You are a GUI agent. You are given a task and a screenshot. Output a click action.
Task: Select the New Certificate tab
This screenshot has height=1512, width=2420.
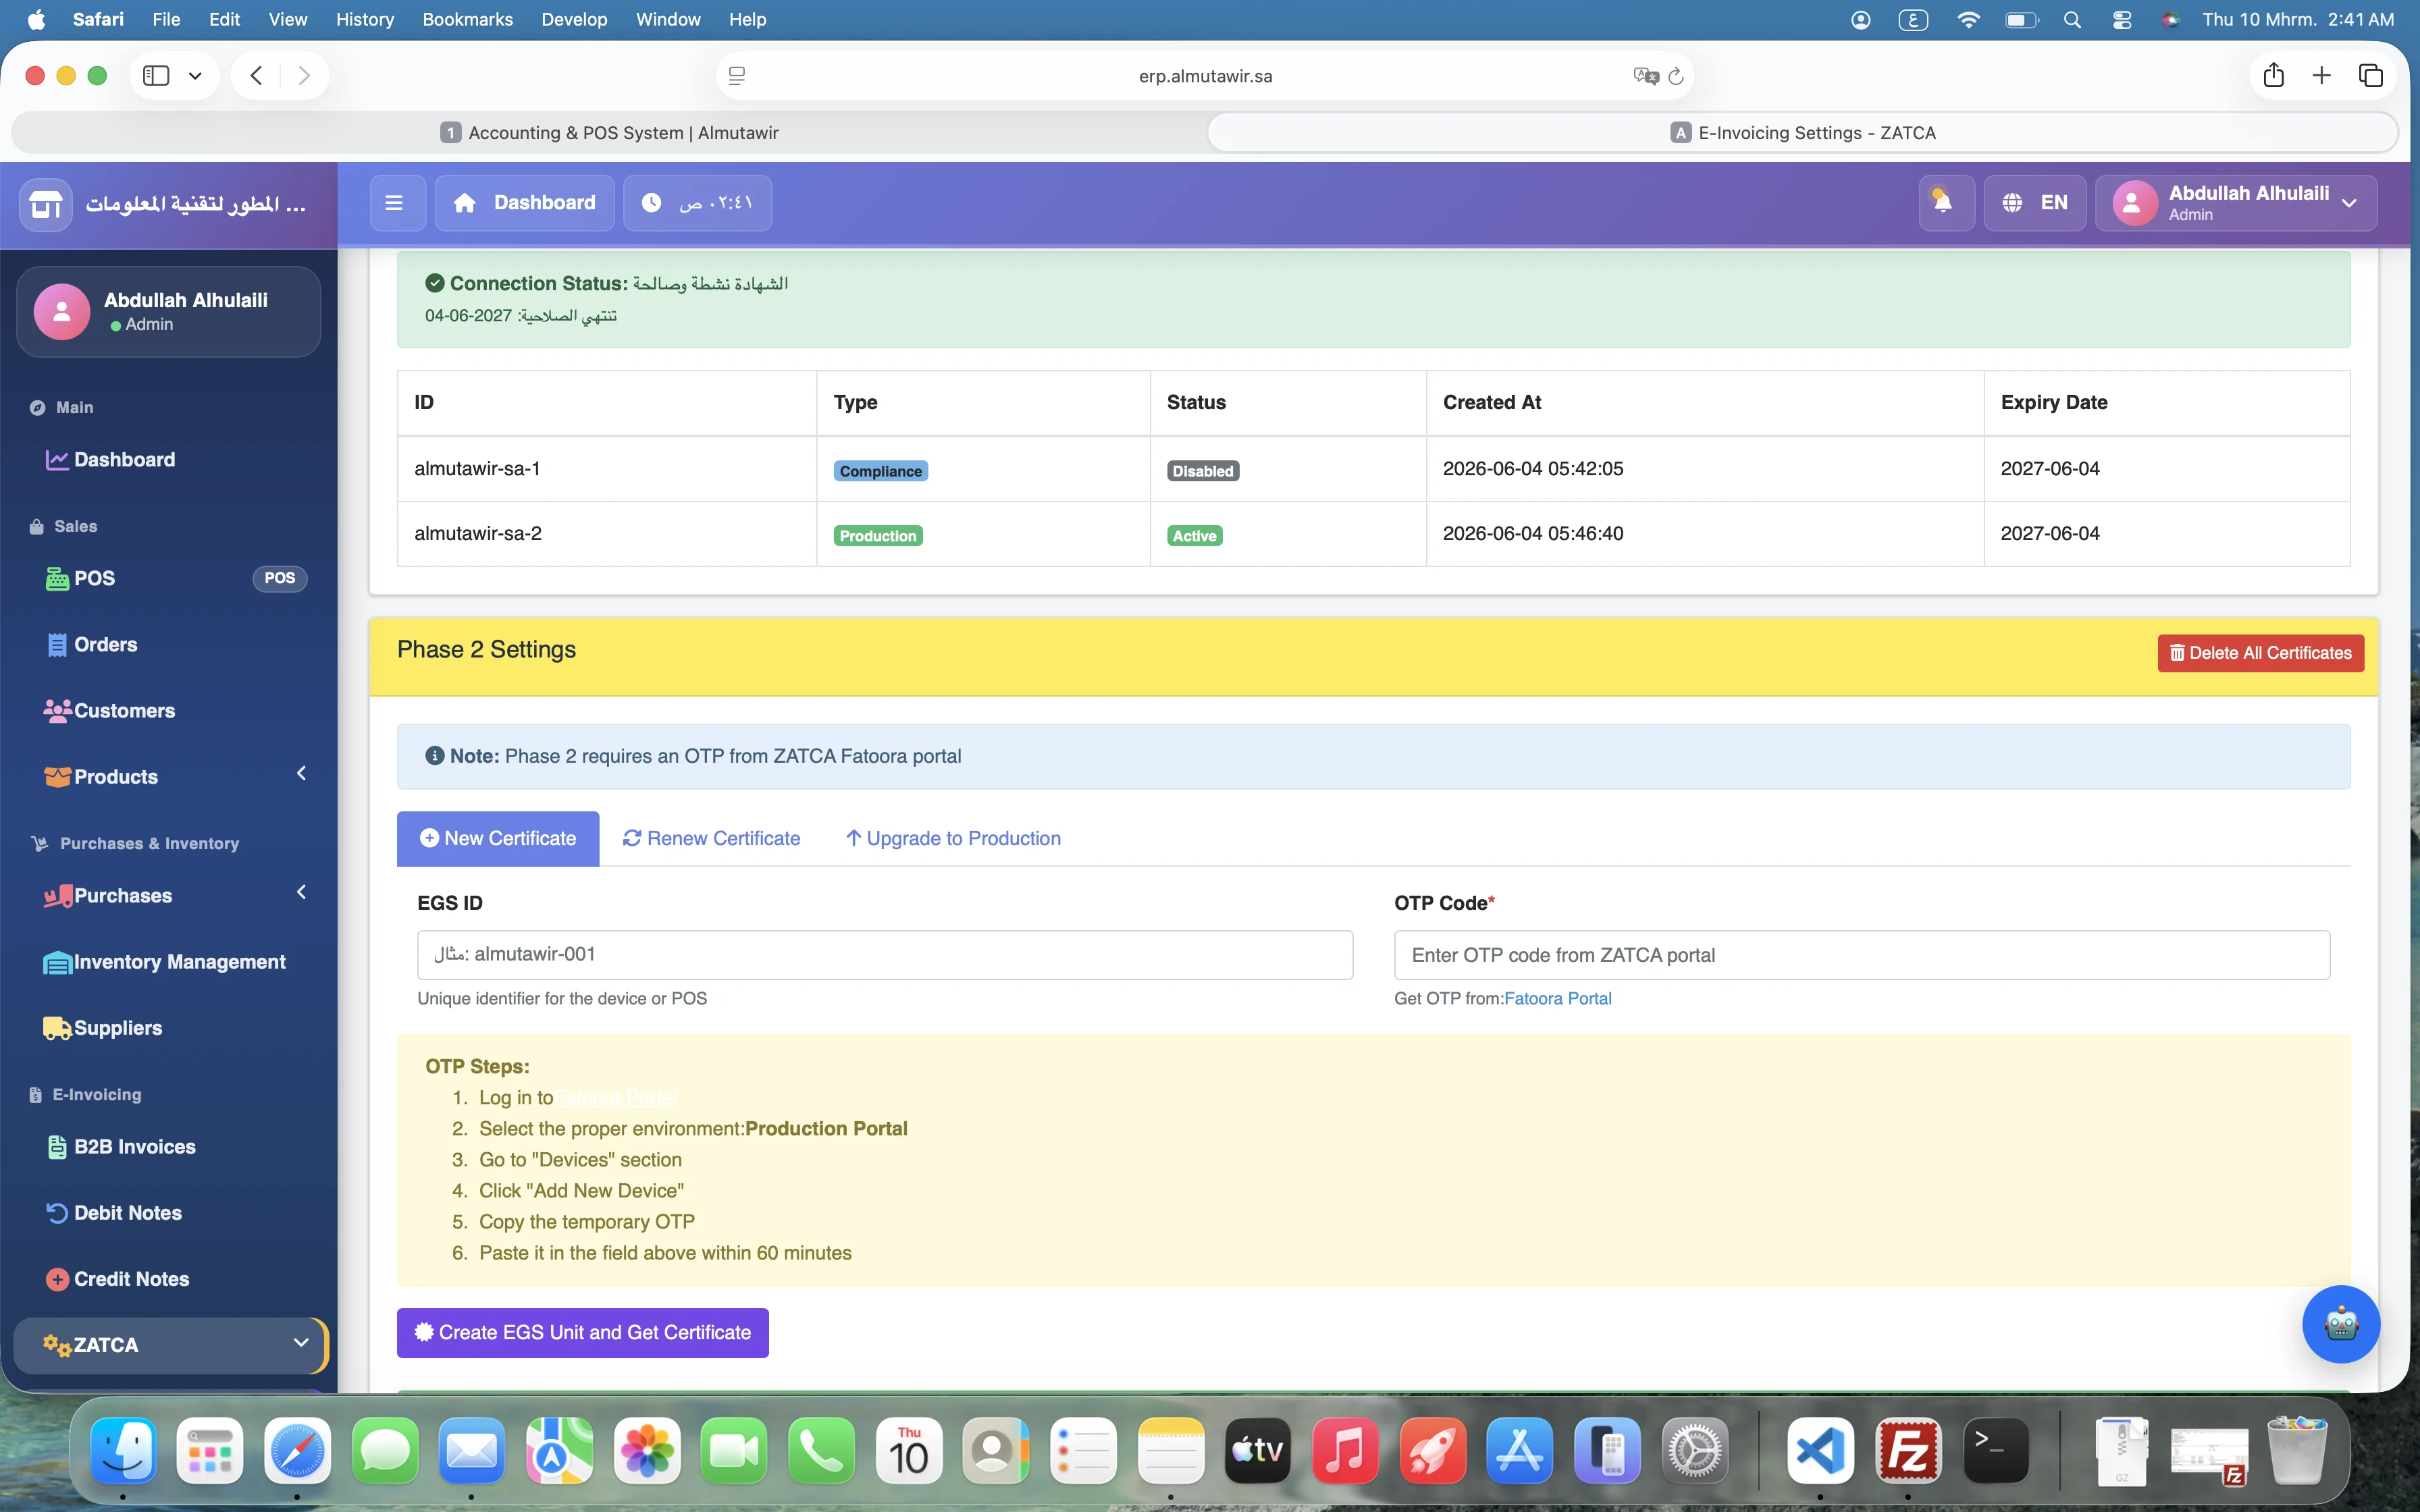(x=498, y=838)
